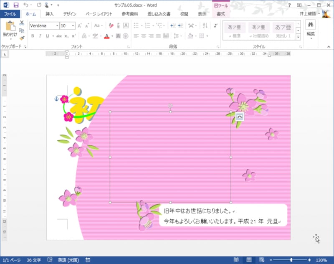Sort paragraphs with the sort icon

[205, 25]
